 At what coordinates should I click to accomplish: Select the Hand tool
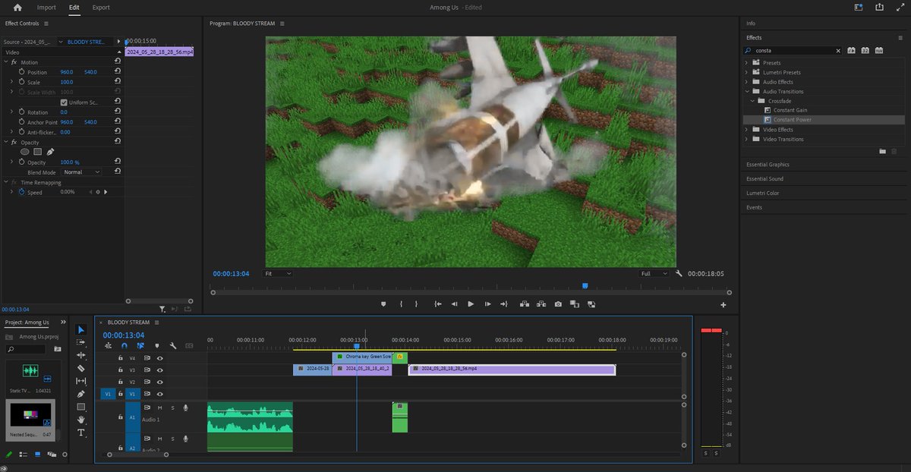[81, 419]
